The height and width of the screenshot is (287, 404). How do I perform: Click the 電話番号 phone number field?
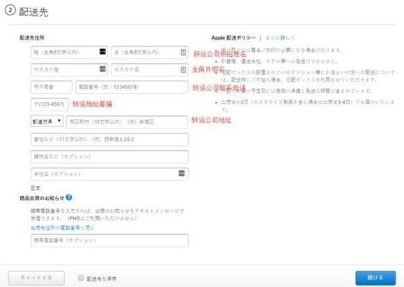132,87
